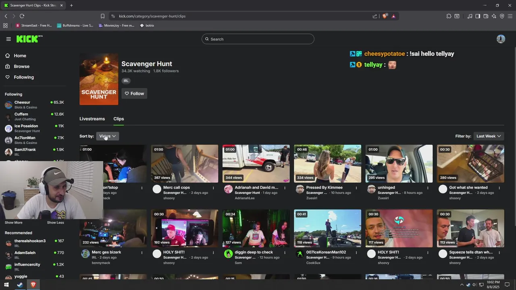The height and width of the screenshot is (290, 516).
Task: Play the unhinged clip thumbnail
Action: 399,164
